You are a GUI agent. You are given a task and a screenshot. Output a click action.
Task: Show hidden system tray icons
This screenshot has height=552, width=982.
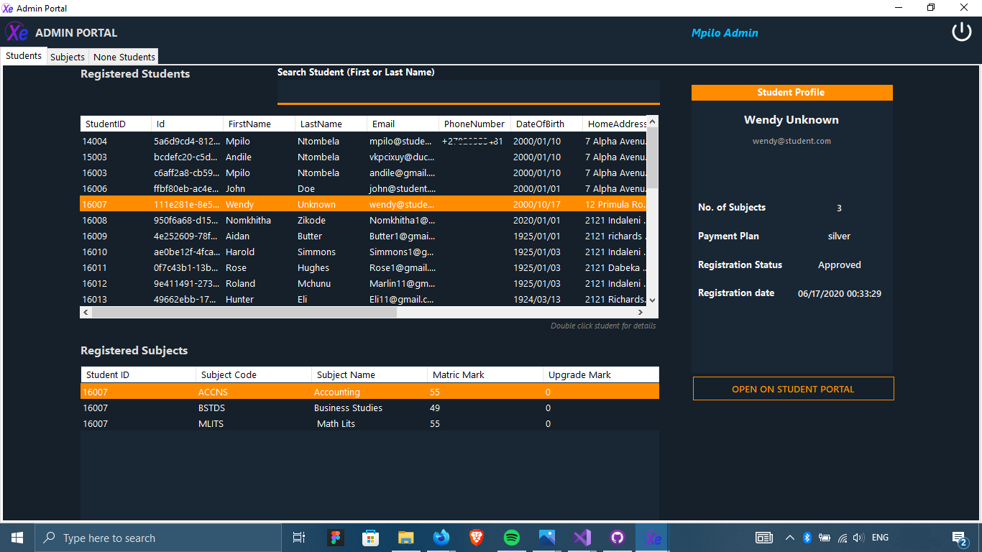pyautogui.click(x=789, y=538)
